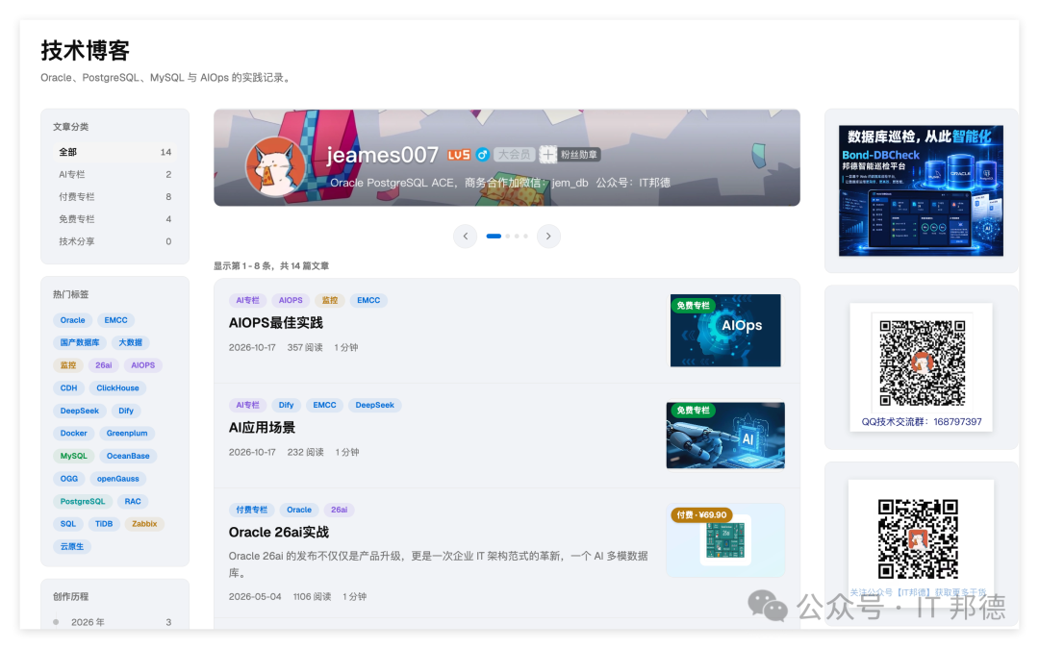Click the LV5 level badge
1039x649 pixels.
[459, 155]
